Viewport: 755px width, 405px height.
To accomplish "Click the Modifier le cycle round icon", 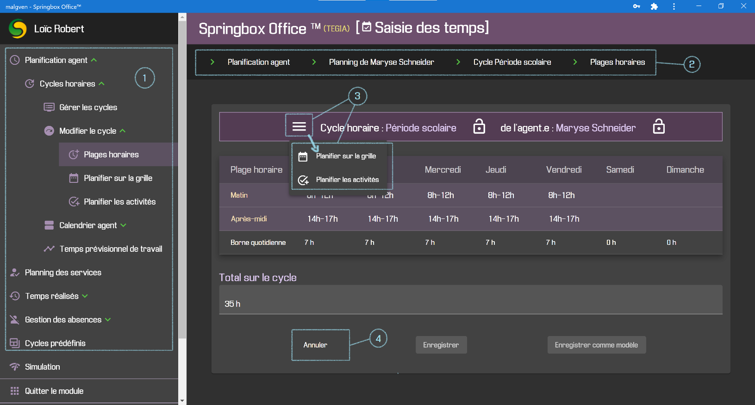I will (x=49, y=131).
